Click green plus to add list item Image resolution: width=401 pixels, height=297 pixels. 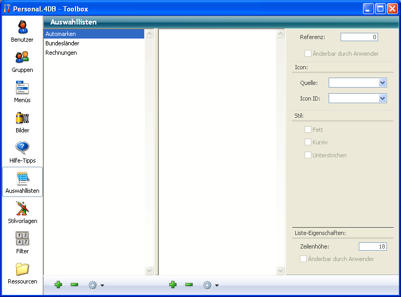173,284
